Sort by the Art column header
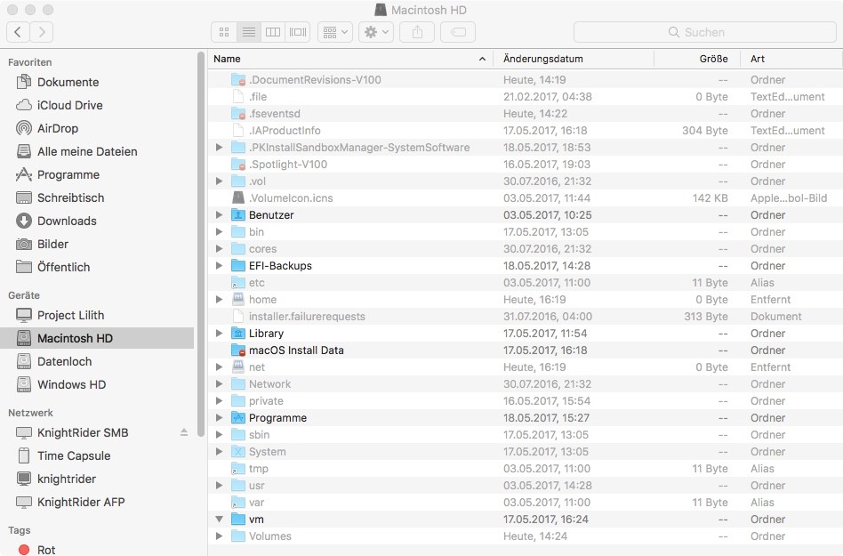The height and width of the screenshot is (556, 843). coord(791,59)
